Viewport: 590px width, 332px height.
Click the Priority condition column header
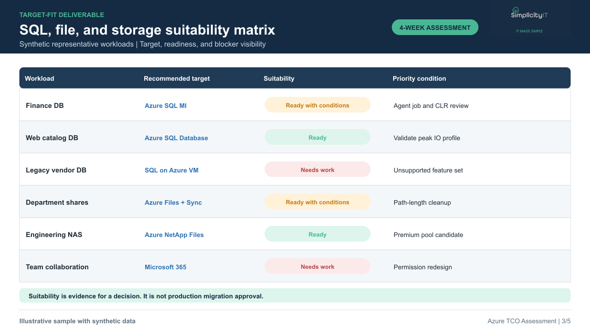(x=419, y=78)
